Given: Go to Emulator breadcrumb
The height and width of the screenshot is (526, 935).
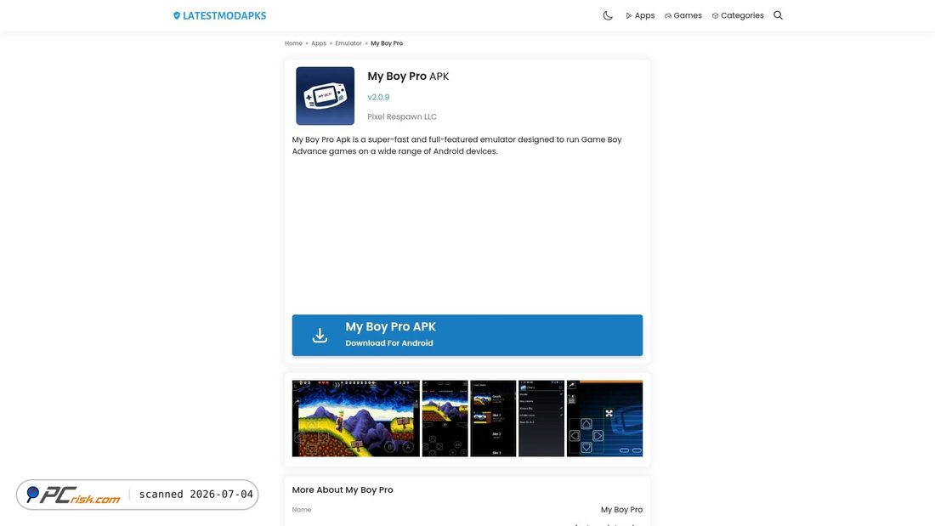Looking at the screenshot, I should (348, 43).
